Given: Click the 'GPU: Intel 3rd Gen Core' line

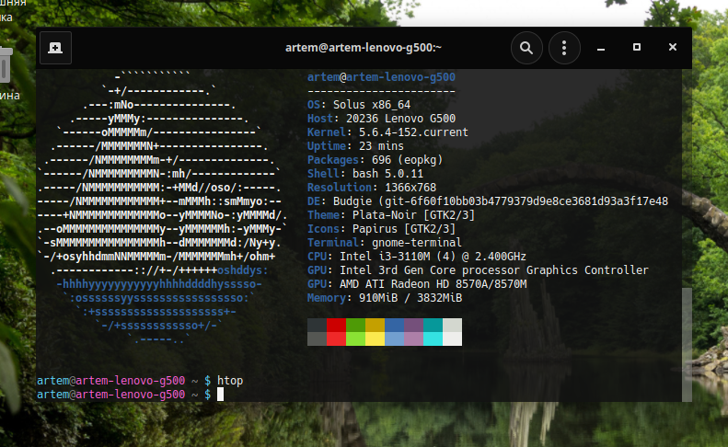Looking at the screenshot, I should coord(478,270).
